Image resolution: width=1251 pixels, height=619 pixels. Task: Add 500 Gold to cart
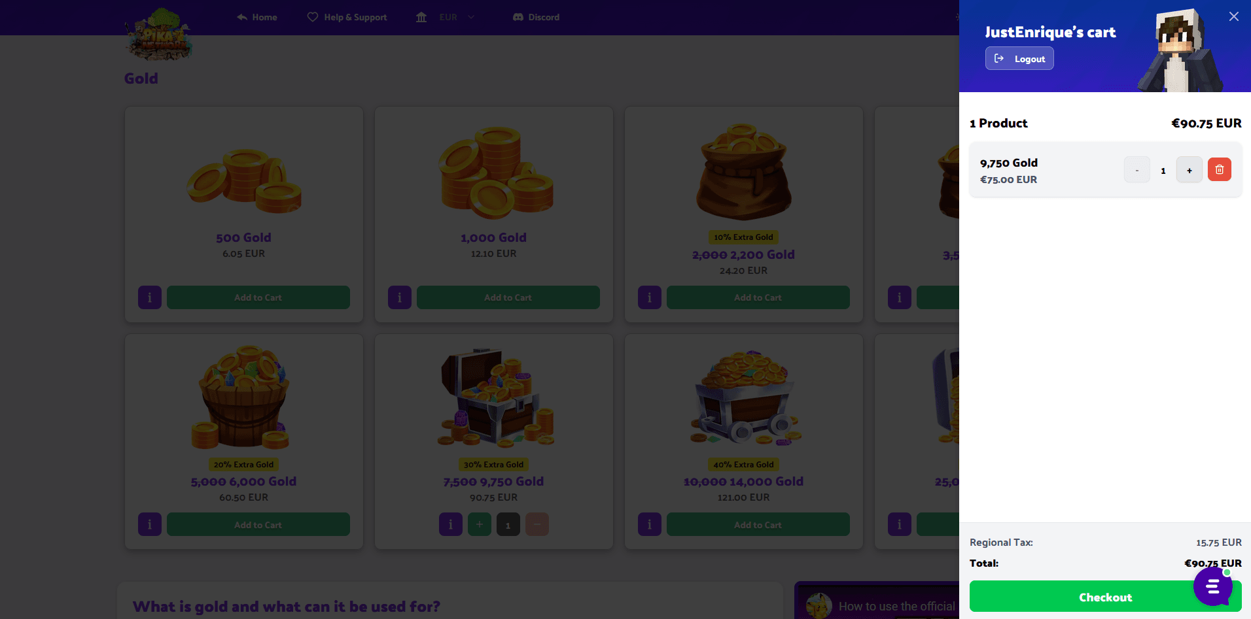click(258, 297)
